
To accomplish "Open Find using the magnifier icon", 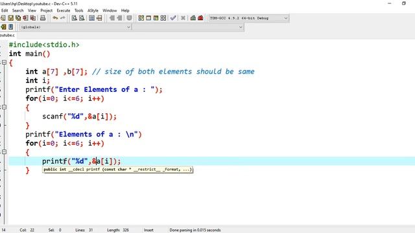I will pyautogui.click(x=75, y=18).
